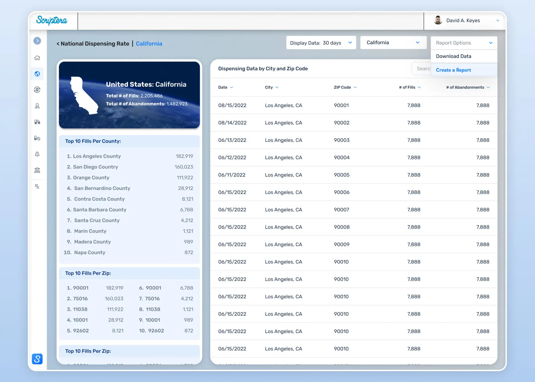The image size is (535, 382).
Task: Select the globe icon in sidebar
Action: pos(37,74)
